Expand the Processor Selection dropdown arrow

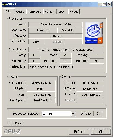click(73, 114)
